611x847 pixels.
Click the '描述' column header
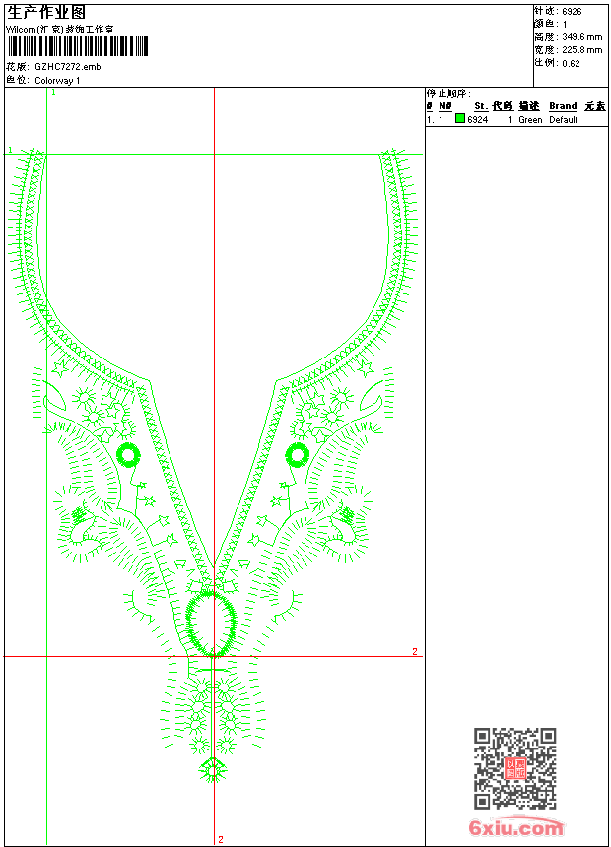click(529, 106)
